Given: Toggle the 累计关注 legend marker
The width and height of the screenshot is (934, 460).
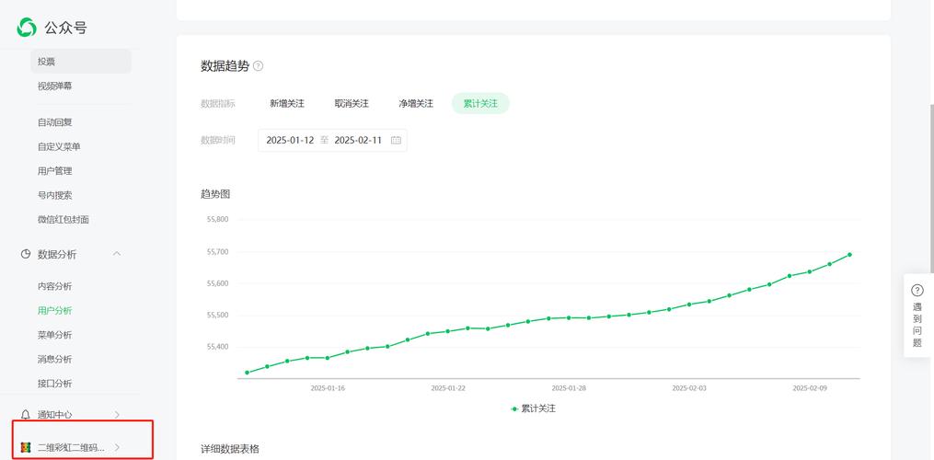Looking at the screenshot, I should tap(515, 408).
